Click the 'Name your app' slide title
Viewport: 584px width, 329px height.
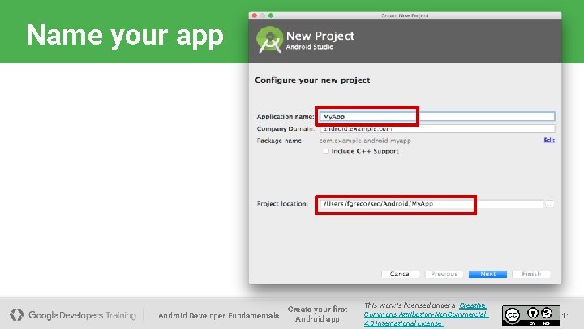[125, 35]
